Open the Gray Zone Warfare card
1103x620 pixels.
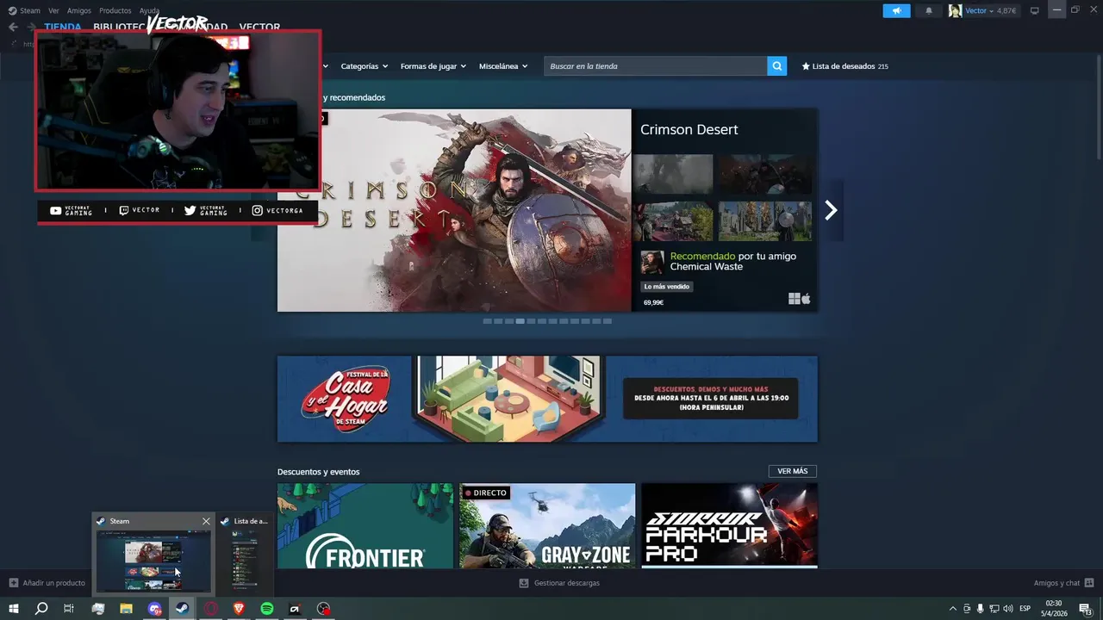tap(547, 525)
